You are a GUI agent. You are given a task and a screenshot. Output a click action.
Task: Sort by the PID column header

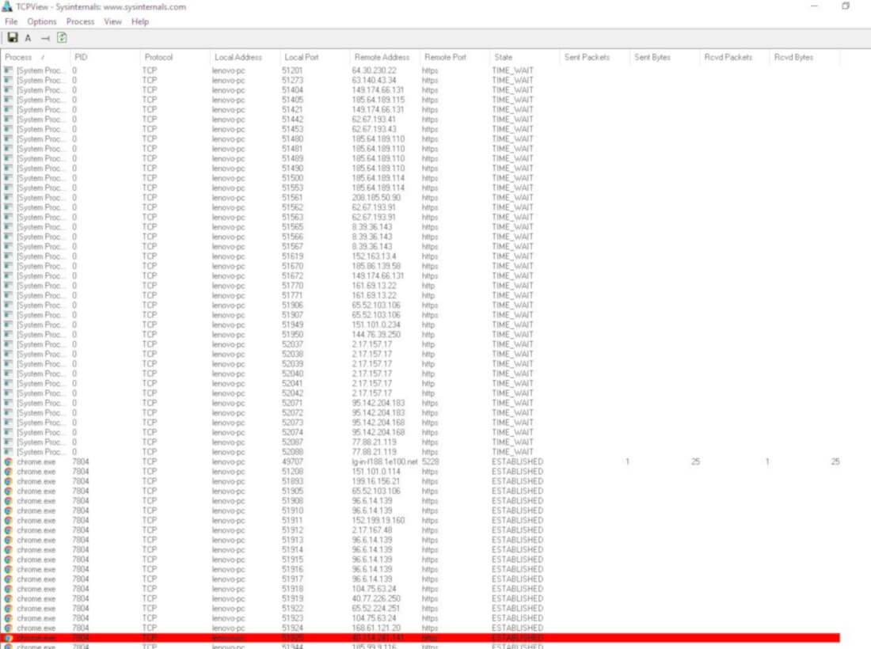(105, 57)
